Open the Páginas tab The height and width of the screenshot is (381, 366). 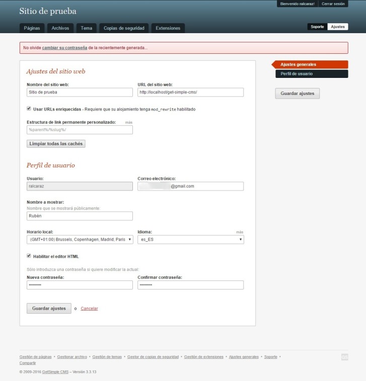click(32, 28)
